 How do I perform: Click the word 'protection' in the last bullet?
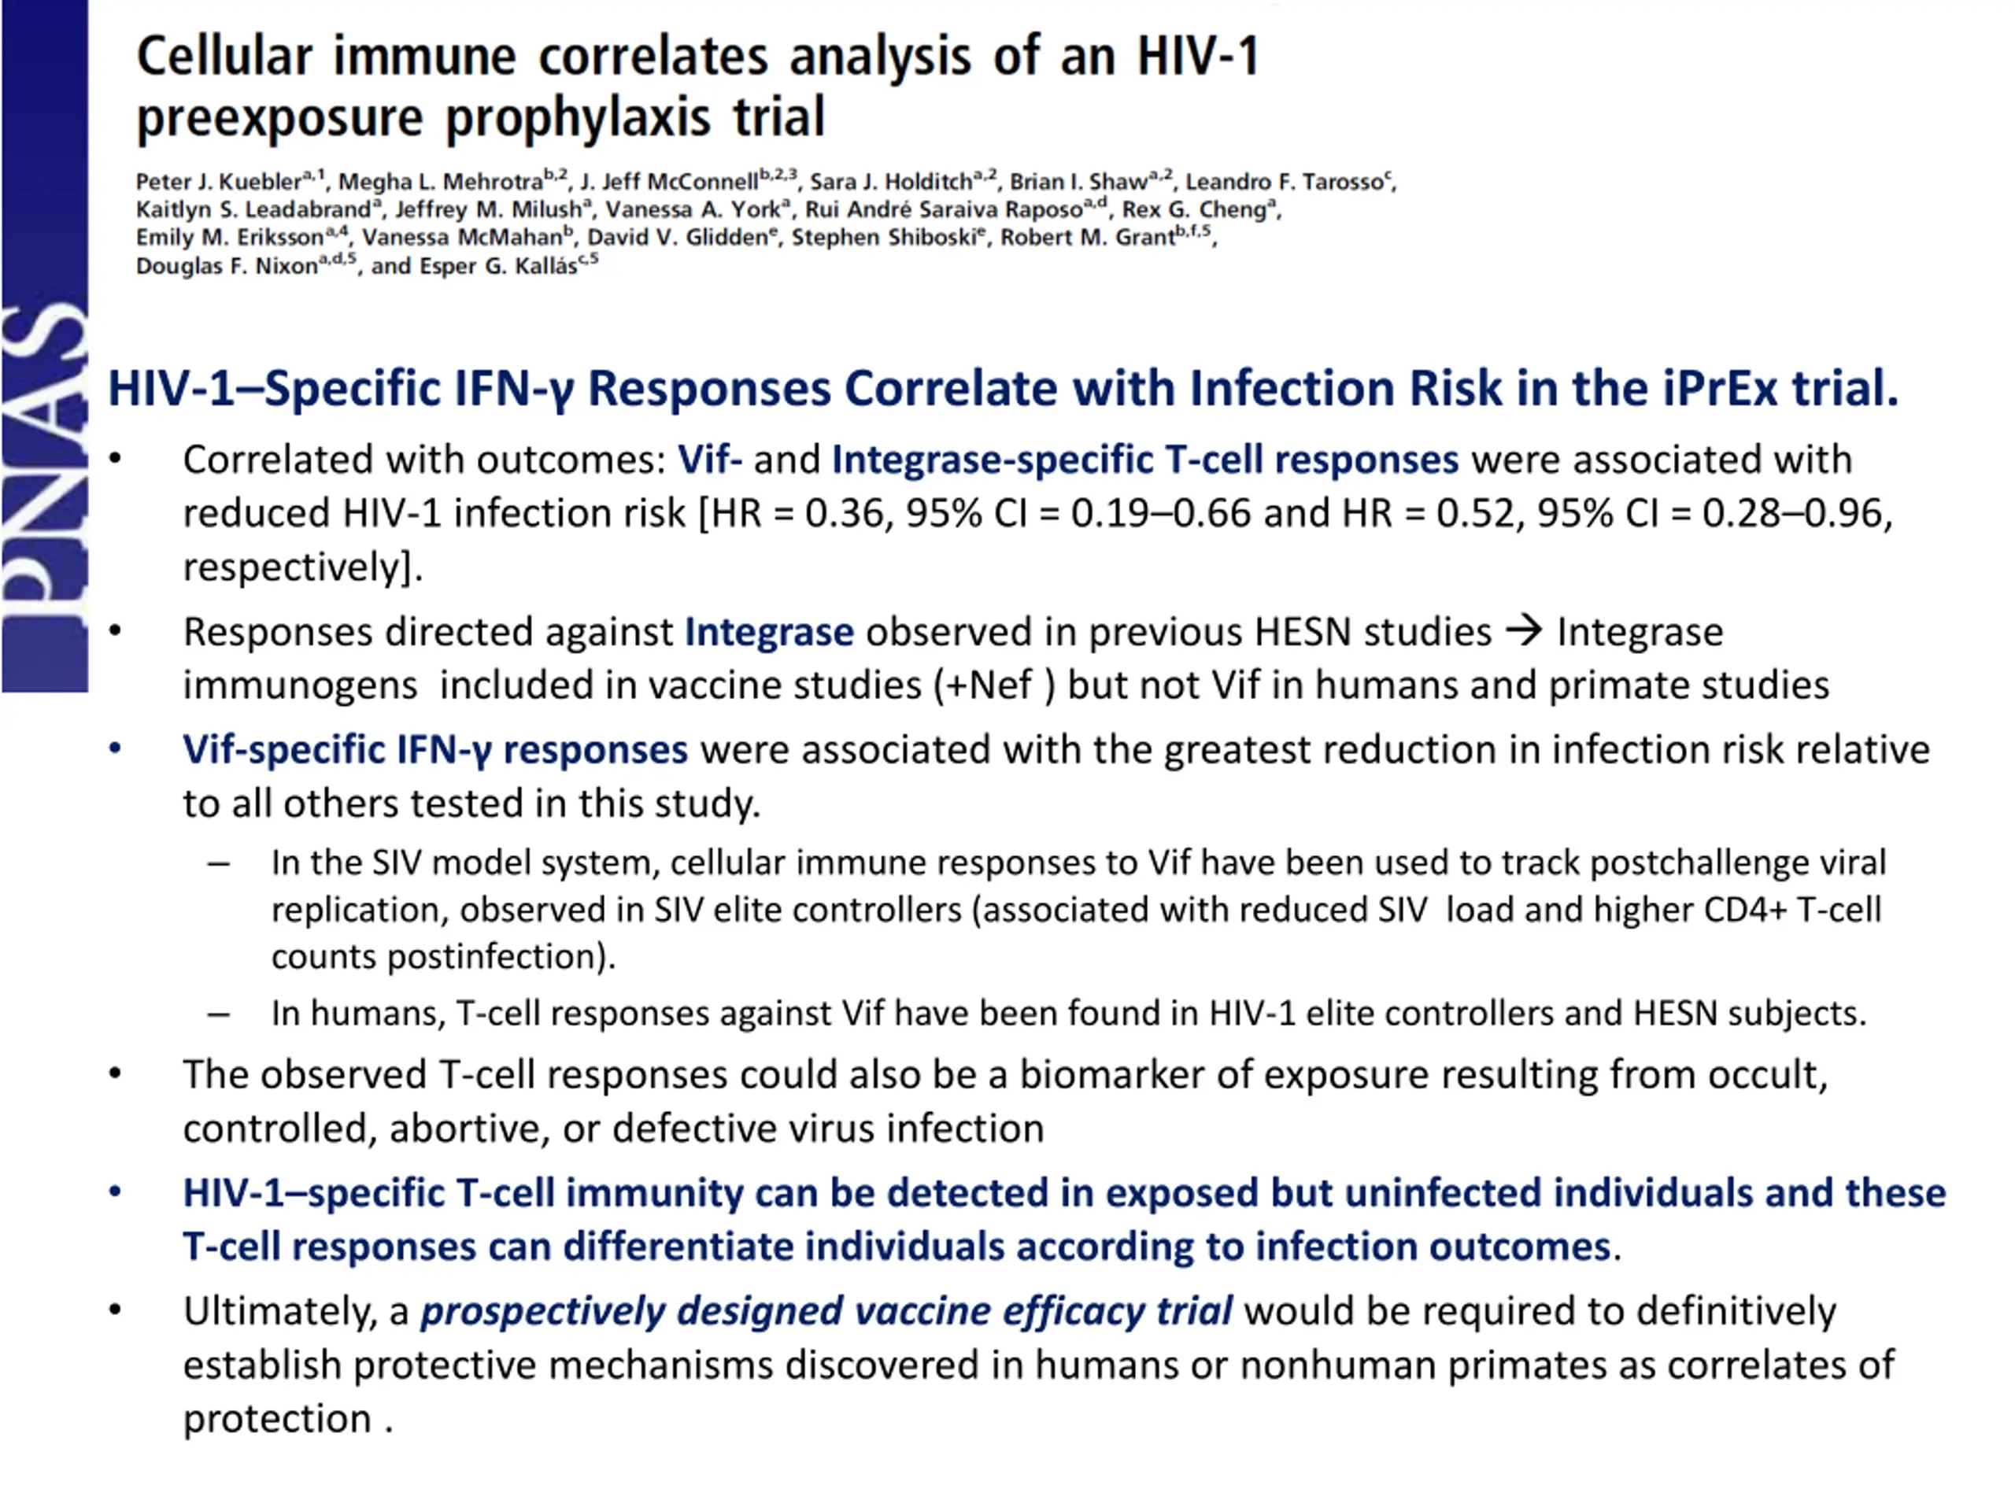click(277, 1419)
